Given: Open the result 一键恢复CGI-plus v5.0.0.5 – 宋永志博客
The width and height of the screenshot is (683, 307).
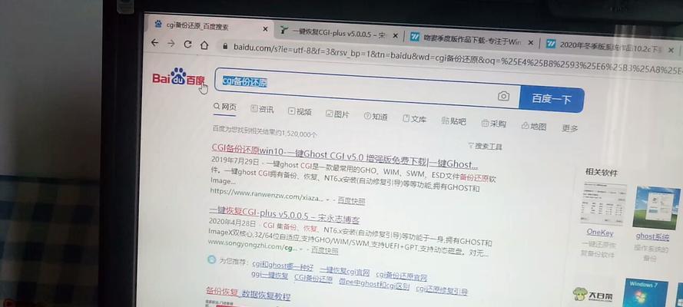Looking at the screenshot, I should [x=284, y=214].
